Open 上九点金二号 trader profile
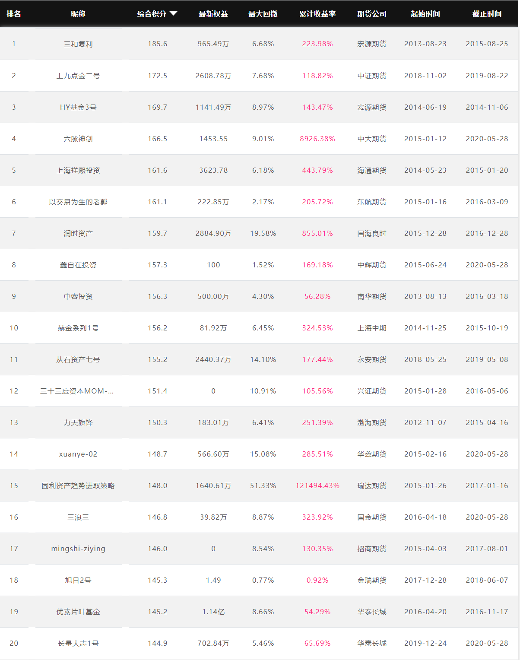 pyautogui.click(x=78, y=76)
